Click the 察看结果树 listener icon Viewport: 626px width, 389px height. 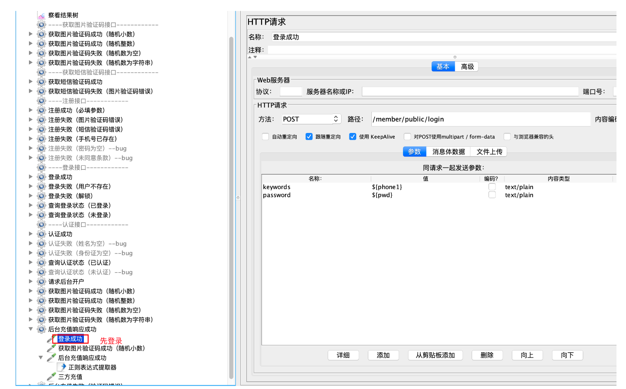pyautogui.click(x=42, y=15)
